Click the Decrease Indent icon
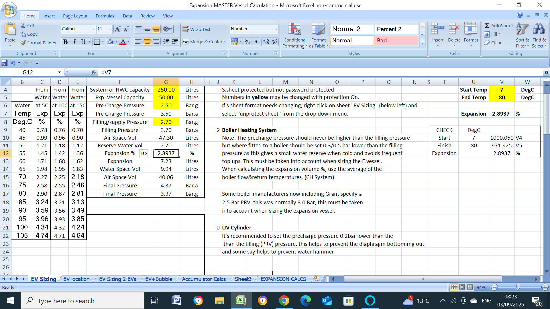550x309 pixels. (166, 42)
